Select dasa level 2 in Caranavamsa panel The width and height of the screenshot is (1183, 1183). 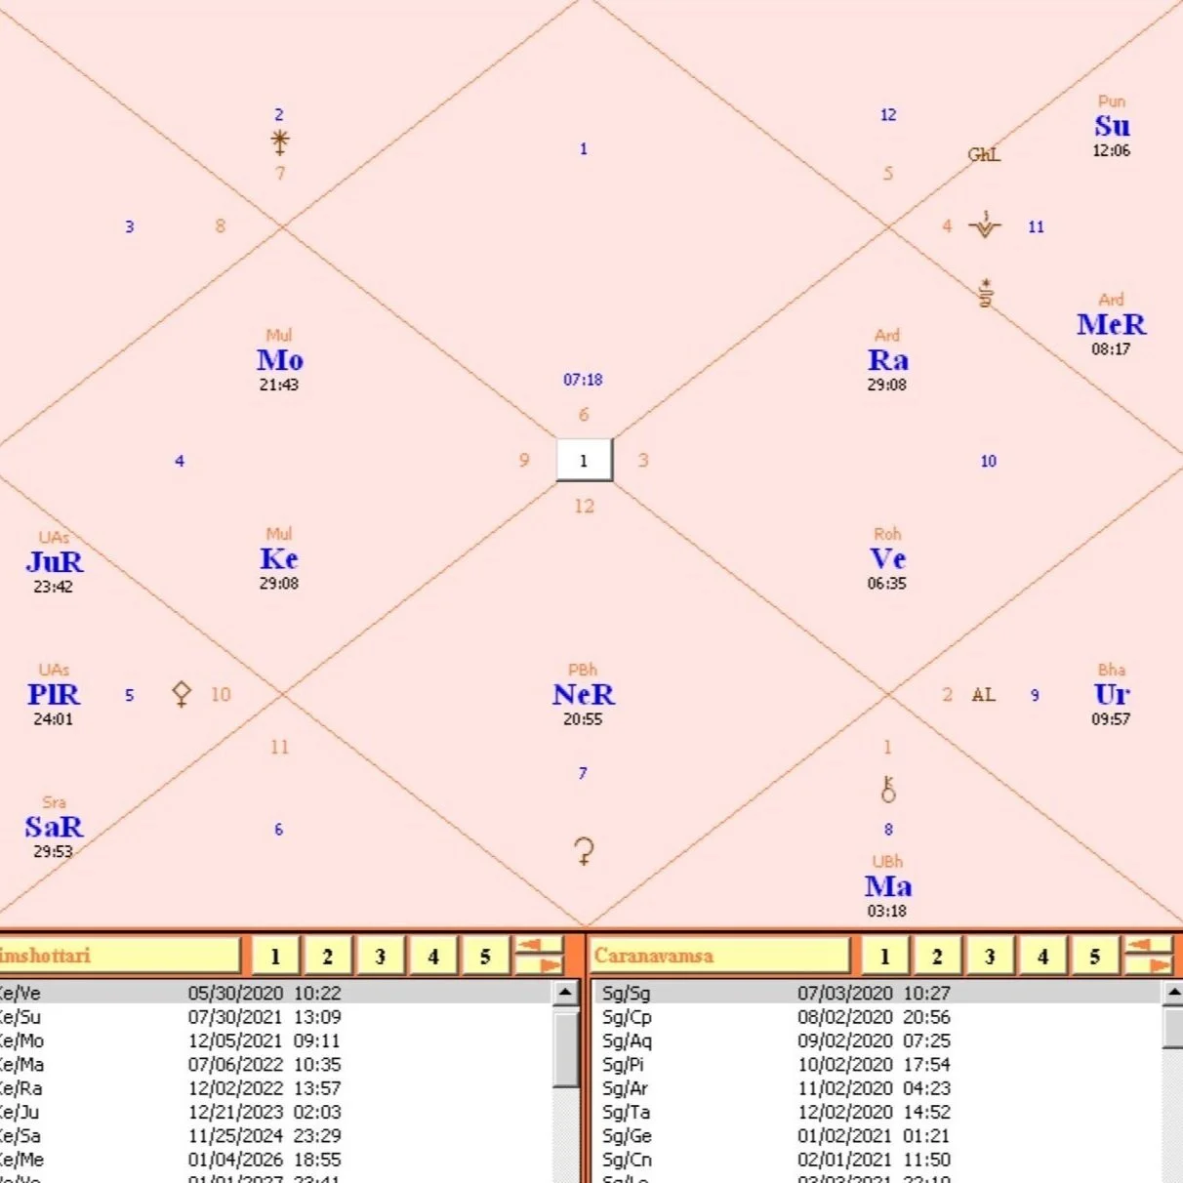click(938, 956)
